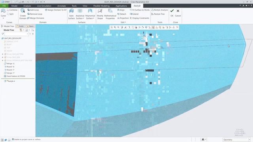
Task: Toggle Display Constraints option
Action: [x=140, y=18]
